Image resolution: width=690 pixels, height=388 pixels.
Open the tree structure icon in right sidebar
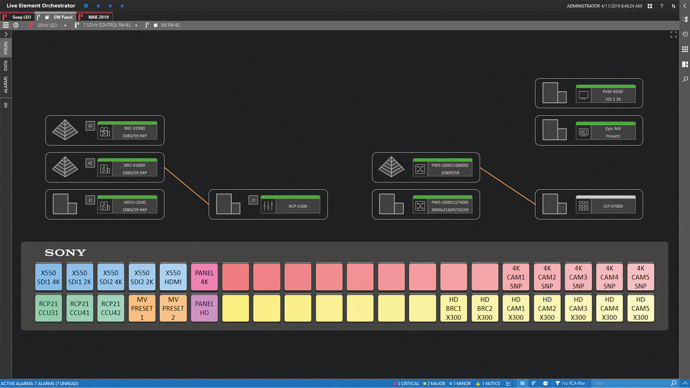pyautogui.click(x=685, y=19)
